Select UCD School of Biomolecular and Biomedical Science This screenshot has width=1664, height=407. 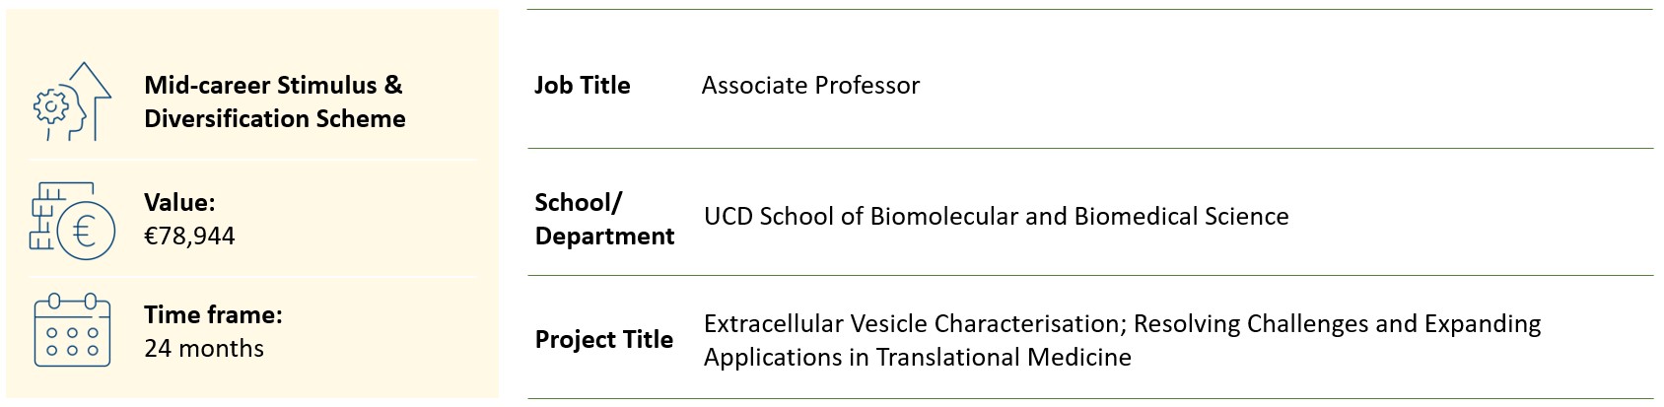996,217
